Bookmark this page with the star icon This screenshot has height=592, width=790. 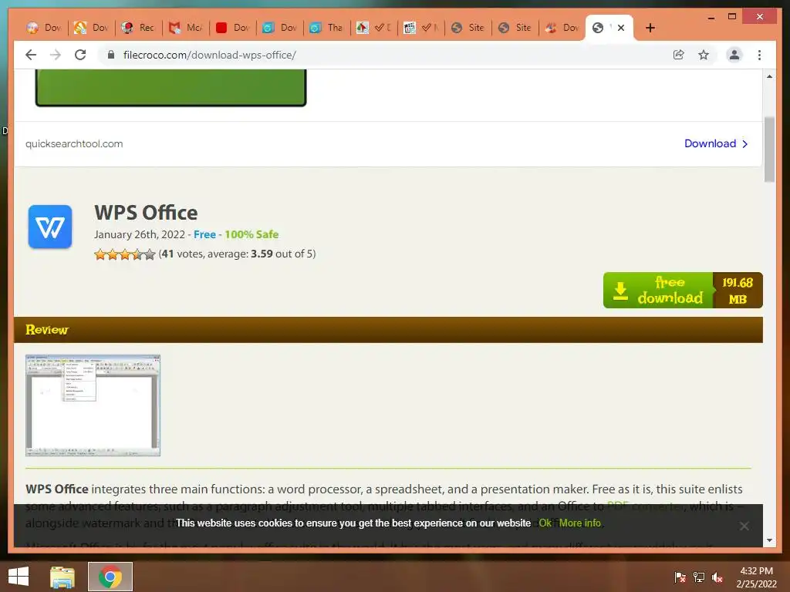pos(704,55)
